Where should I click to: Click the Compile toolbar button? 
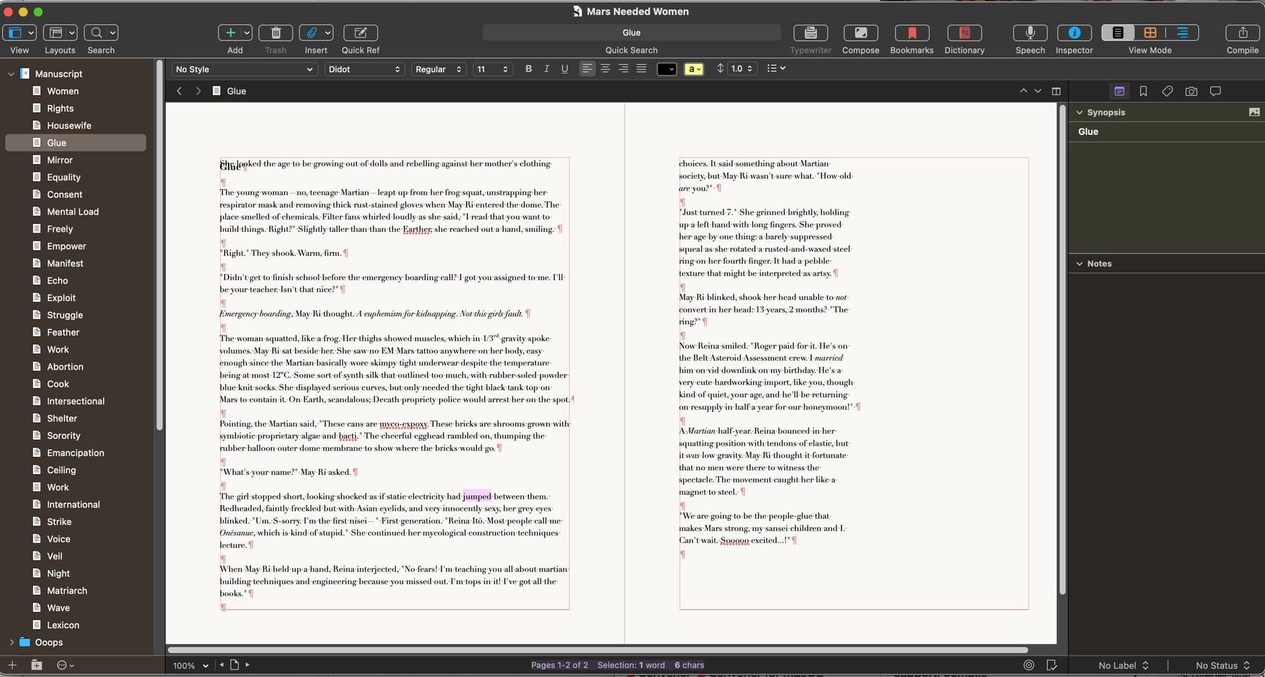click(1243, 33)
